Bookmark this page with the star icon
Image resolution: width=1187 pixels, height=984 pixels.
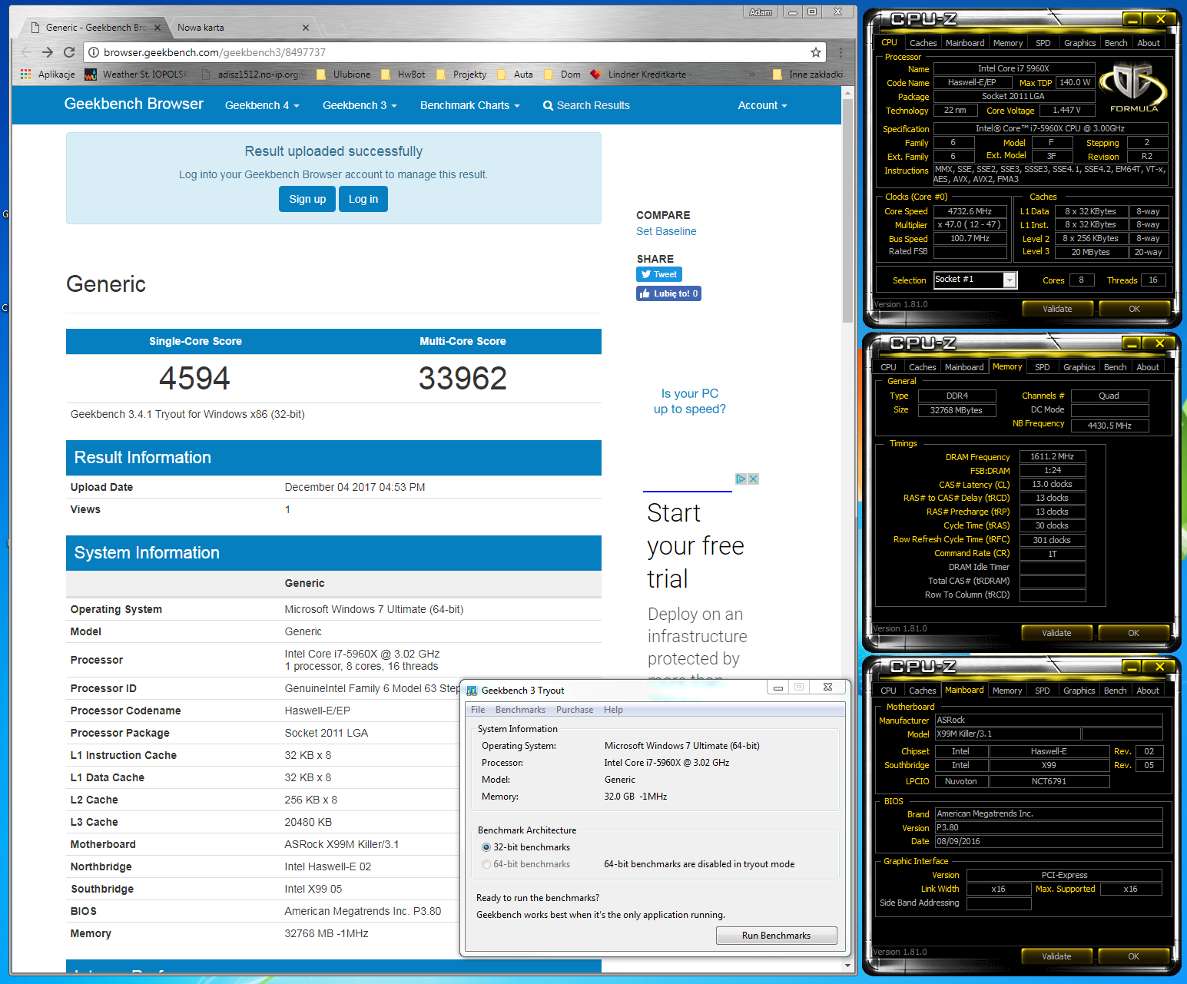point(816,52)
